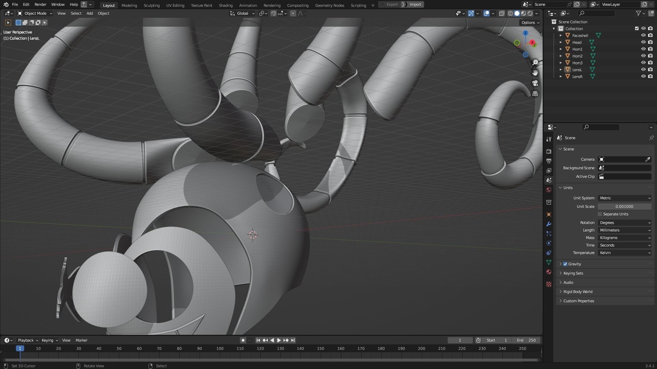Open the World properties tab
The image size is (657, 369).
(549, 190)
